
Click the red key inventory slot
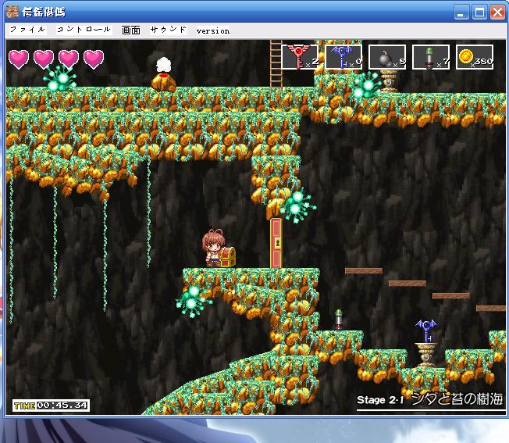tap(300, 57)
